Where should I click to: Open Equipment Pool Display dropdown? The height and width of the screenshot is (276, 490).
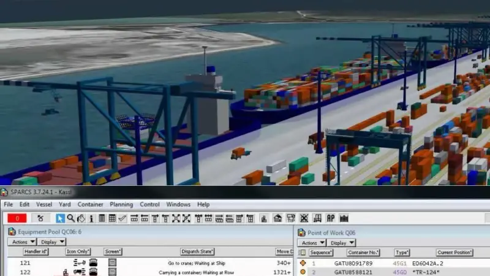point(52,242)
